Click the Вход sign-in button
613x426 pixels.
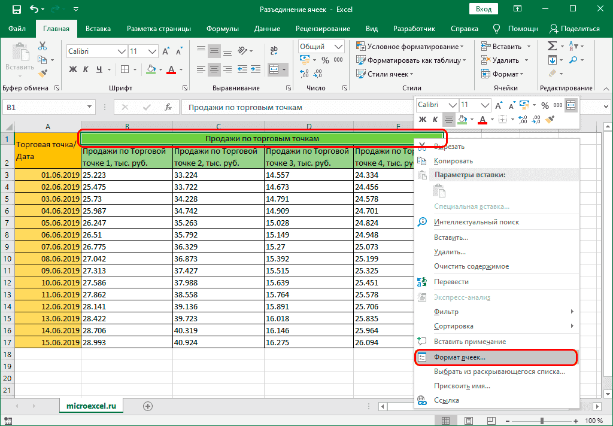484,10
